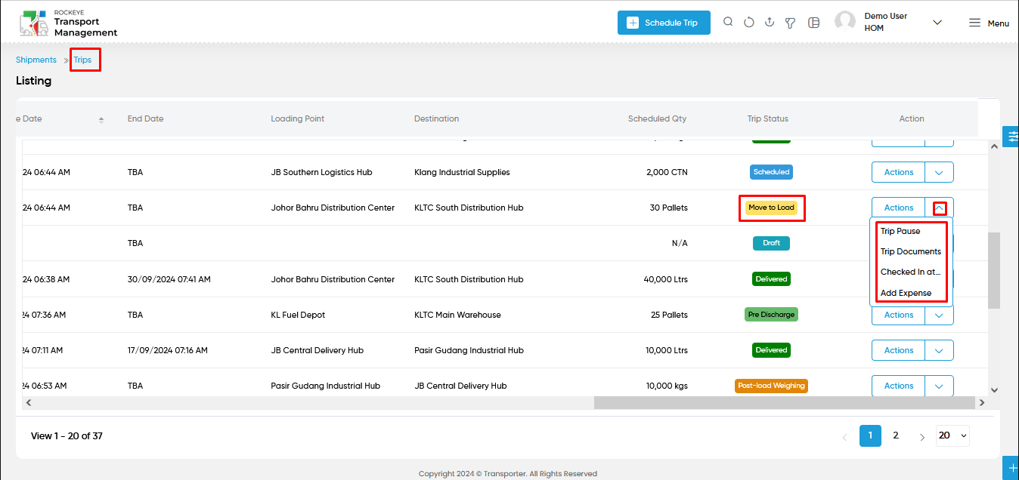Click next page arrow in pagination
1019x480 pixels.
[x=922, y=436]
